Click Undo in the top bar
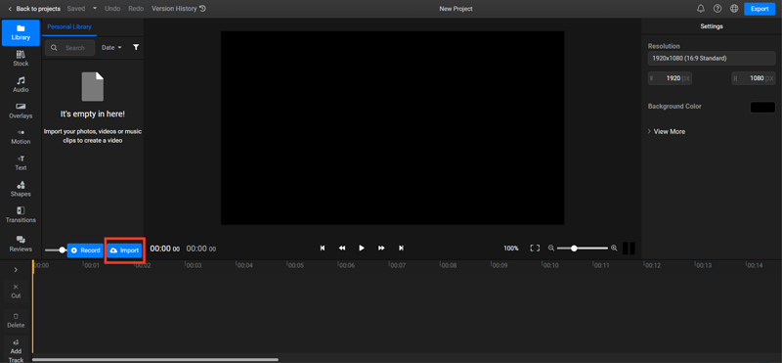The width and height of the screenshot is (782, 363). 112,9
